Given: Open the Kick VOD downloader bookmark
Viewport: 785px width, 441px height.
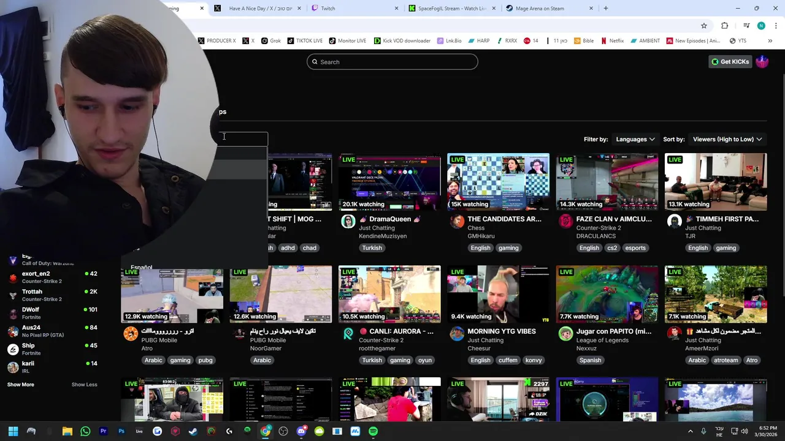Looking at the screenshot, I should coord(402,41).
